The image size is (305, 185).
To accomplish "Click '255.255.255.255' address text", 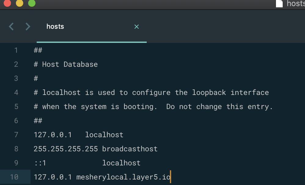I will (66, 149).
